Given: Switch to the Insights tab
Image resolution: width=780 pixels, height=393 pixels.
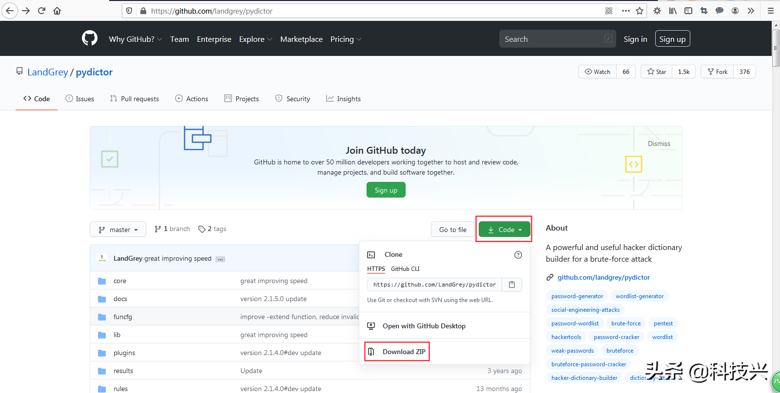Looking at the screenshot, I should click(343, 99).
